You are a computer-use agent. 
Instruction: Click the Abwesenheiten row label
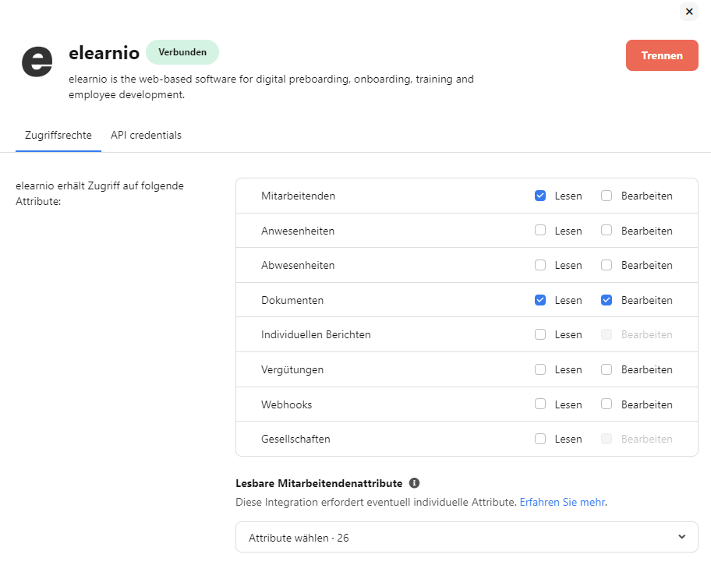coord(298,265)
